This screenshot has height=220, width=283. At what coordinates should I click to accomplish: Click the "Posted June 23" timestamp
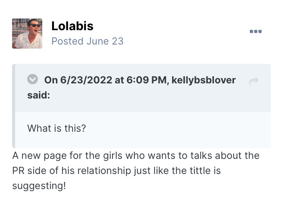click(87, 41)
